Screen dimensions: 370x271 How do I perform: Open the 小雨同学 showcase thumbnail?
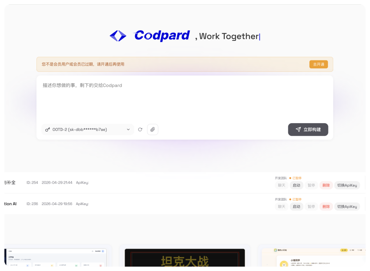click(314, 258)
